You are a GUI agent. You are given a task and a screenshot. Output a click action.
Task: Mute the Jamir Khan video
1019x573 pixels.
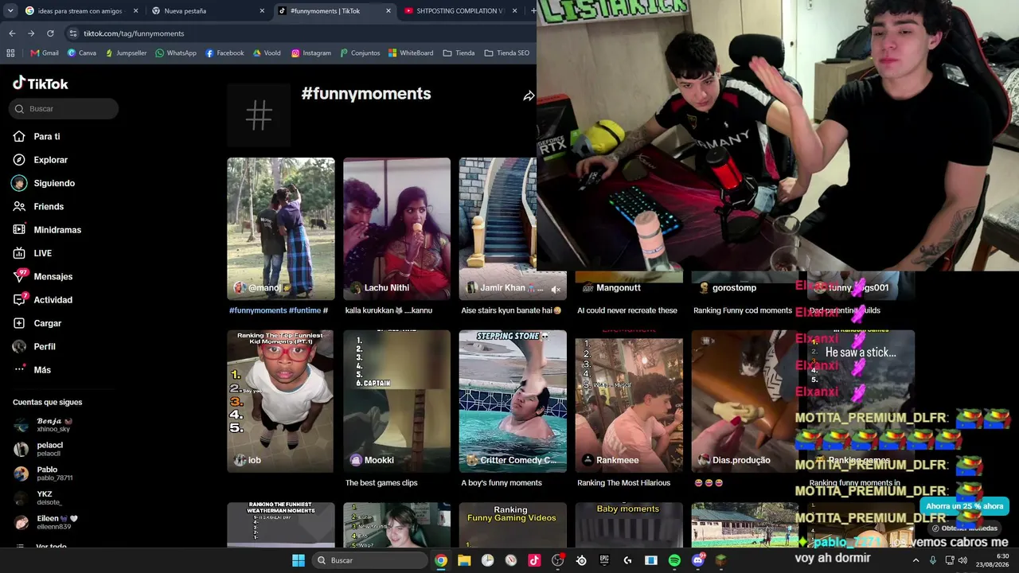(556, 289)
